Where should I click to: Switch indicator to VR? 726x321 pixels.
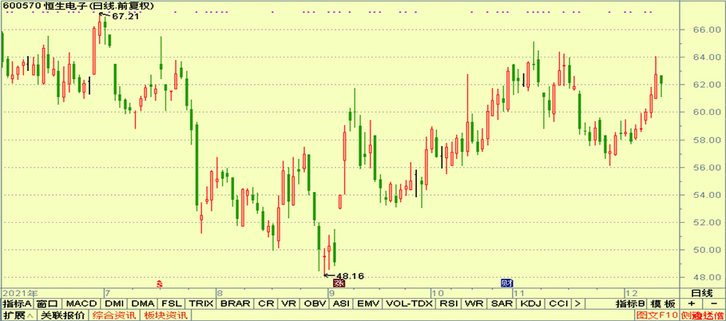(x=288, y=304)
